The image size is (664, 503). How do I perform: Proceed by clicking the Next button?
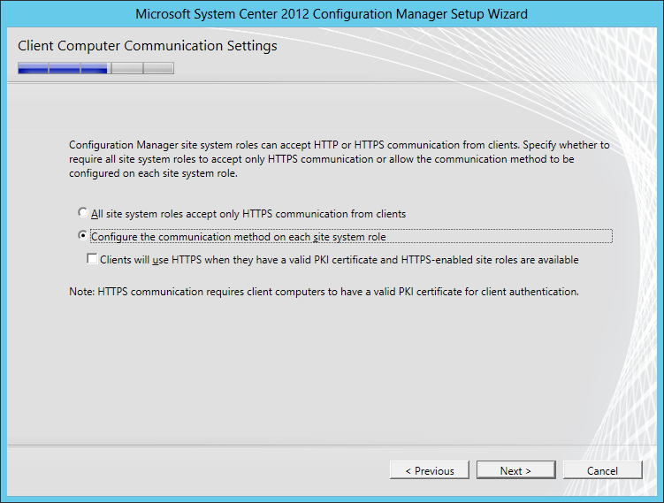[x=515, y=470]
